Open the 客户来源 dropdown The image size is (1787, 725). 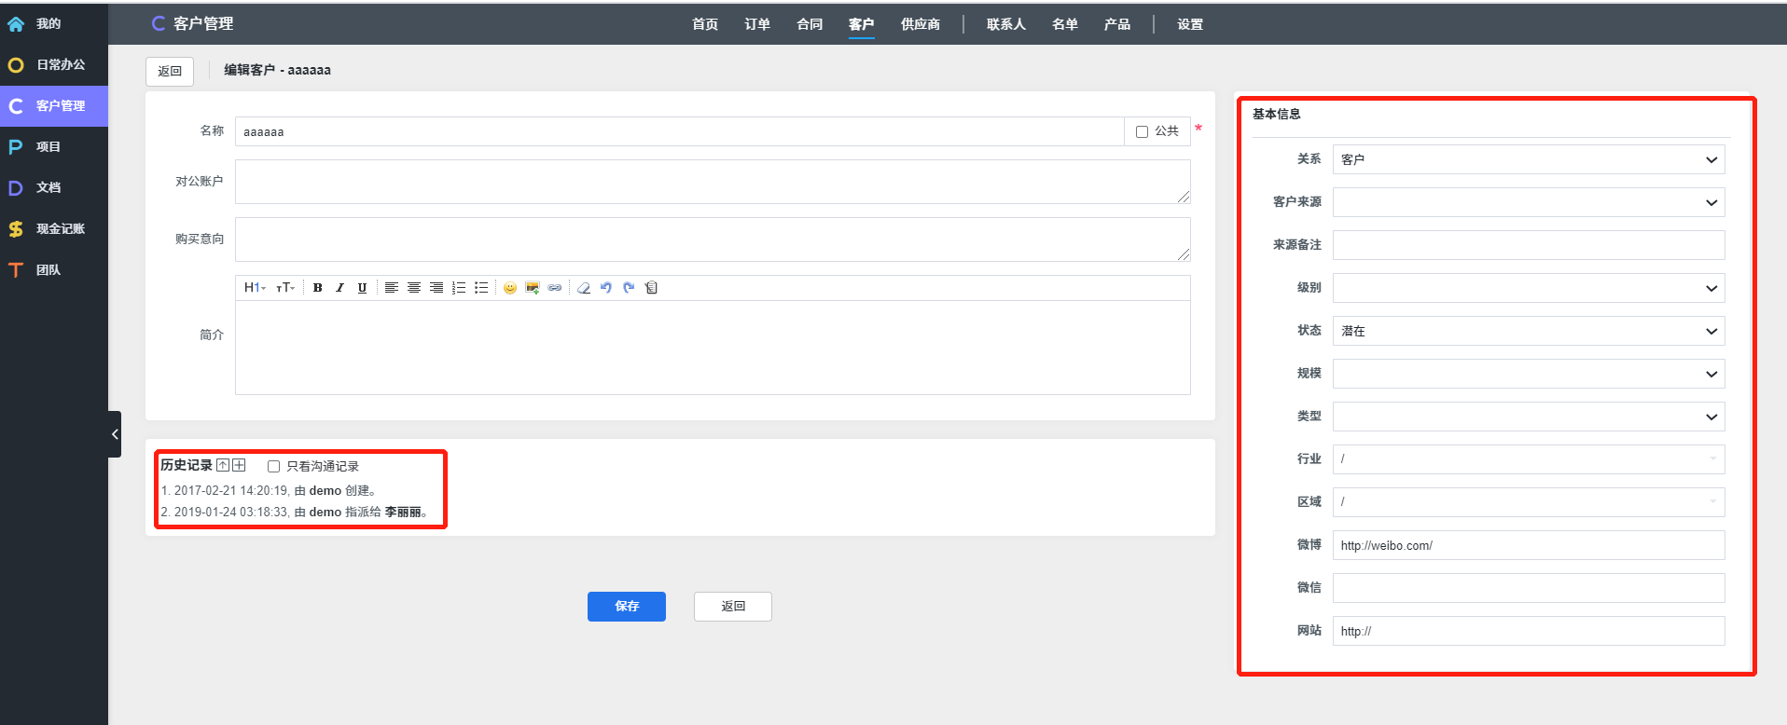[x=1528, y=202]
